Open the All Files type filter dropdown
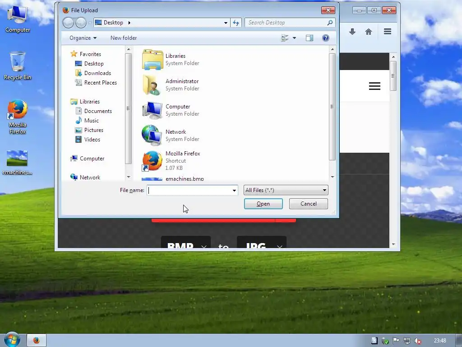Viewport: 462px width, 347px height. click(286, 190)
